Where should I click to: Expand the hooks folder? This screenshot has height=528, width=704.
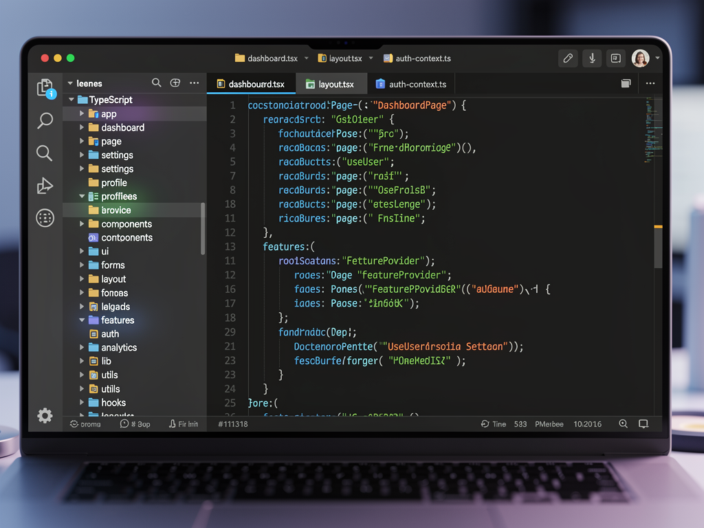pyautogui.click(x=82, y=402)
